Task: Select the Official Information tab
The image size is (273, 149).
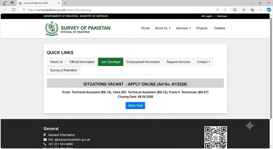Action: (x=82, y=62)
